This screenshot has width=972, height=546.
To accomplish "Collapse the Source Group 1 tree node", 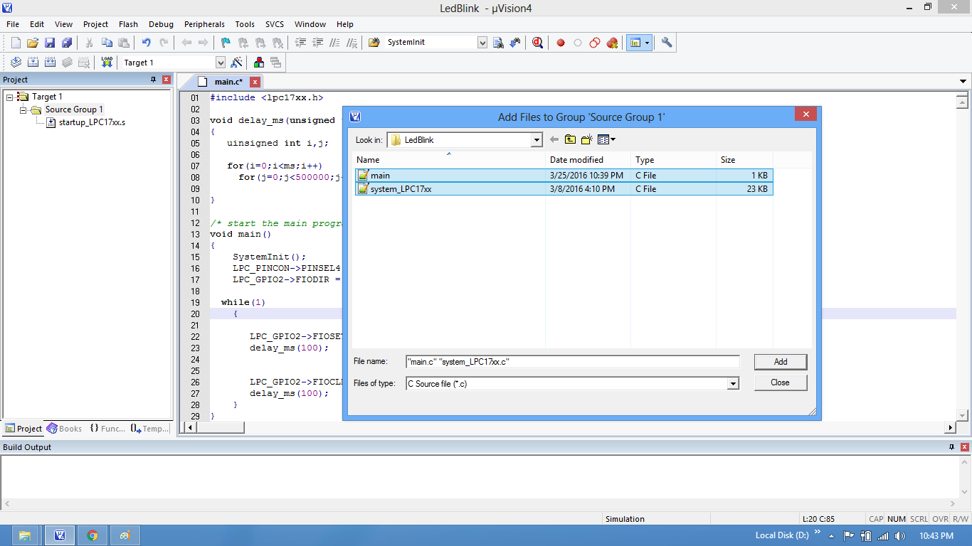I will [x=23, y=109].
